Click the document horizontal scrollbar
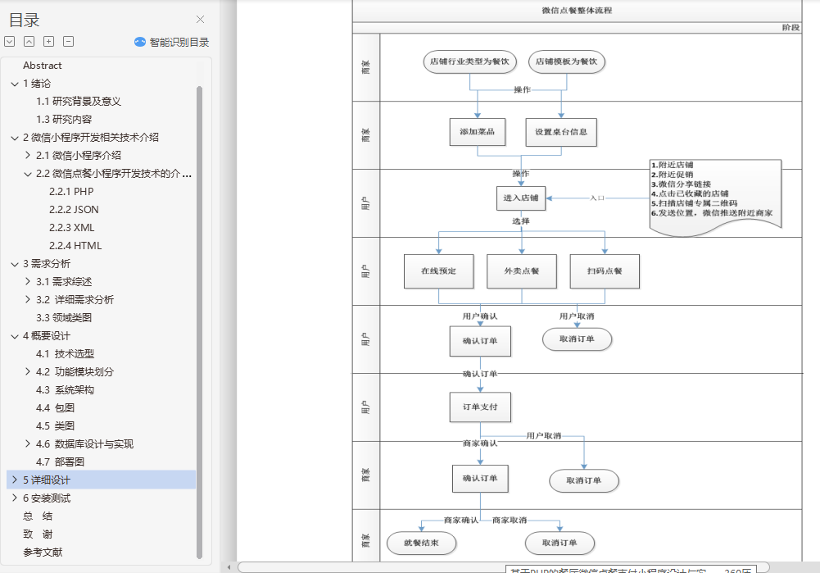The image size is (820, 573). point(503,567)
